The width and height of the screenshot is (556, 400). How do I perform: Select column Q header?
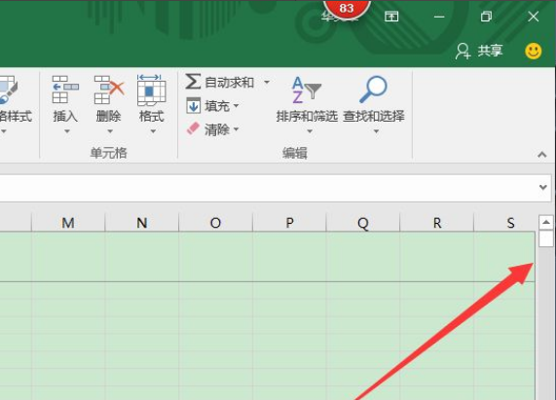[363, 223]
